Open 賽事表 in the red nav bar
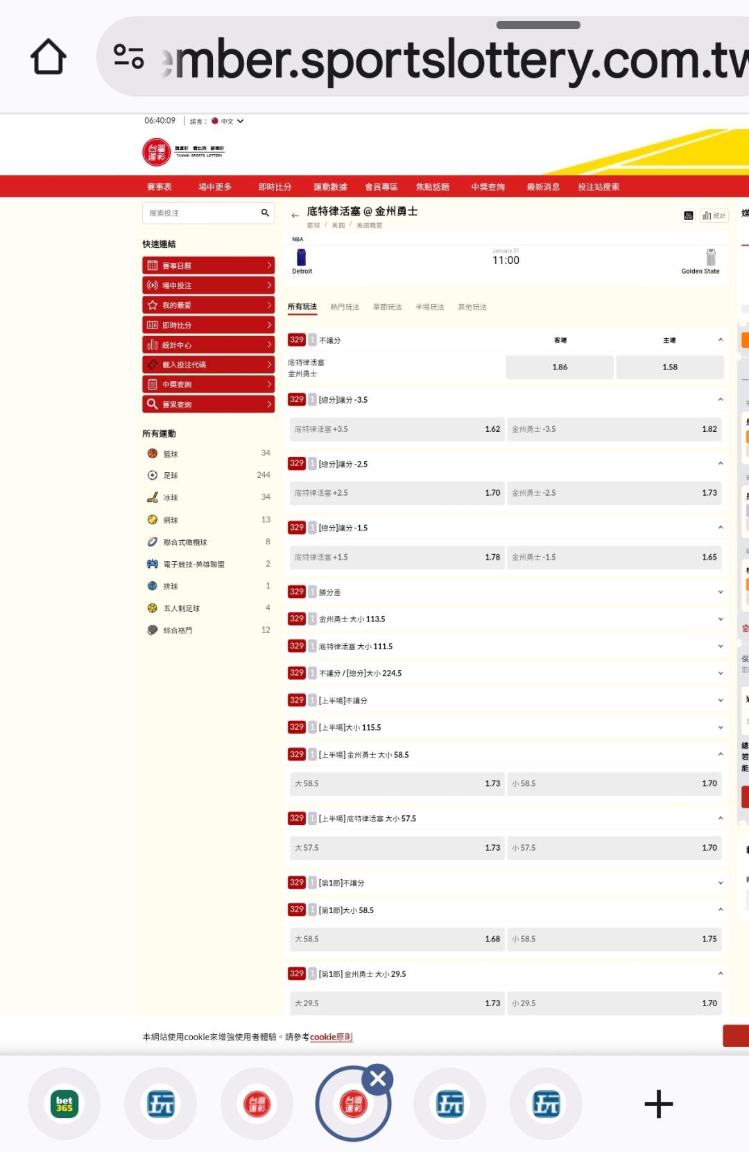Screen dimensions: 749x1152 point(160,187)
